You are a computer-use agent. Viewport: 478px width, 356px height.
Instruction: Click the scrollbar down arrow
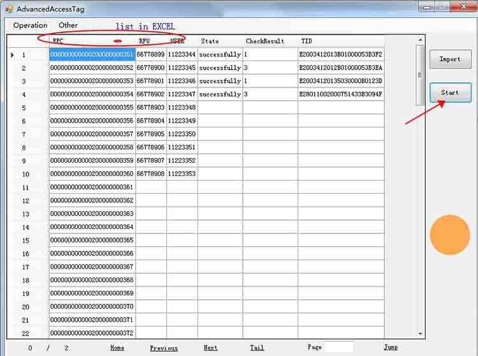421,334
